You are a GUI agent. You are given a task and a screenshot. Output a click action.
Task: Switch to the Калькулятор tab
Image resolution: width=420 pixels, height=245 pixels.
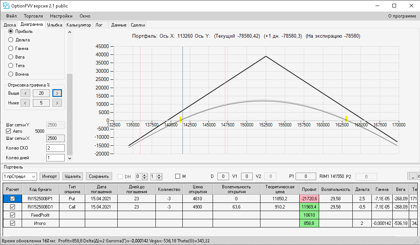78,25
